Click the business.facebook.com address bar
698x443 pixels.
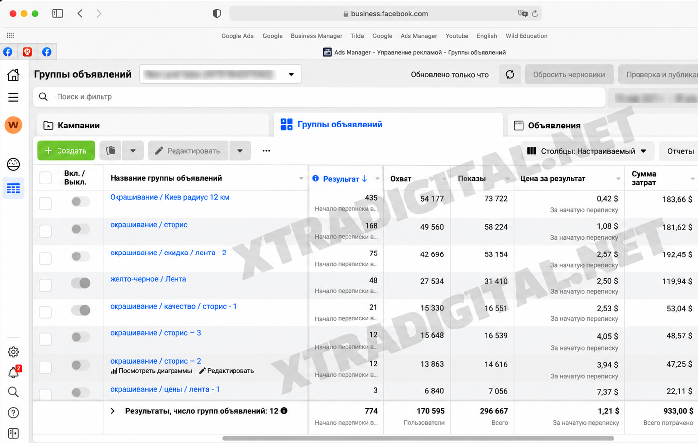tap(385, 14)
